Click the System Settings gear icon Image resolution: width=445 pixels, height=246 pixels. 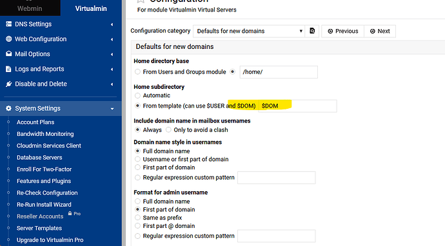click(x=9, y=108)
